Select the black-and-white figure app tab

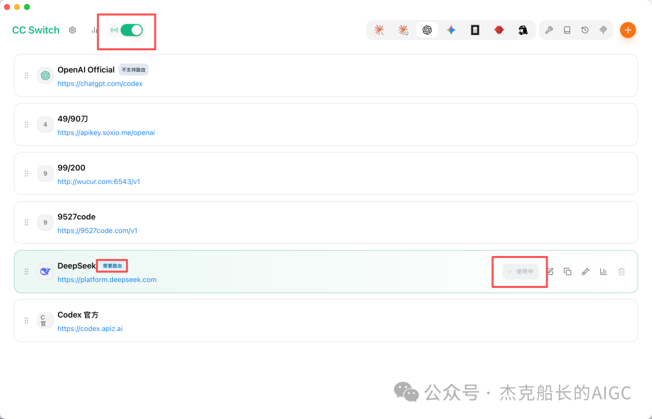point(523,30)
